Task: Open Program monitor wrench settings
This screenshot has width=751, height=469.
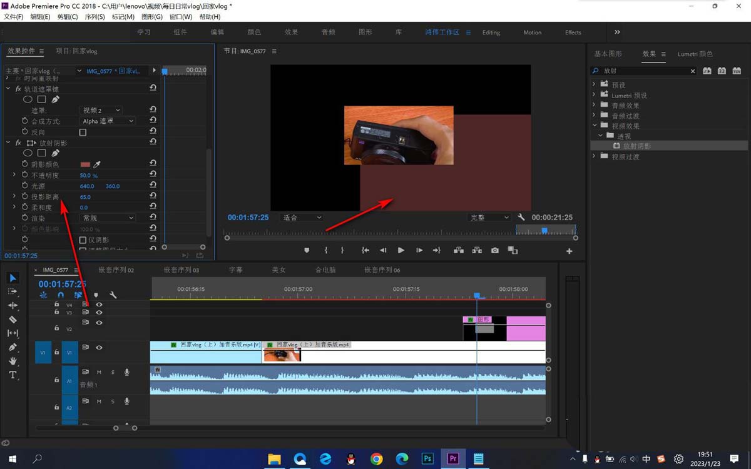Action: click(521, 218)
